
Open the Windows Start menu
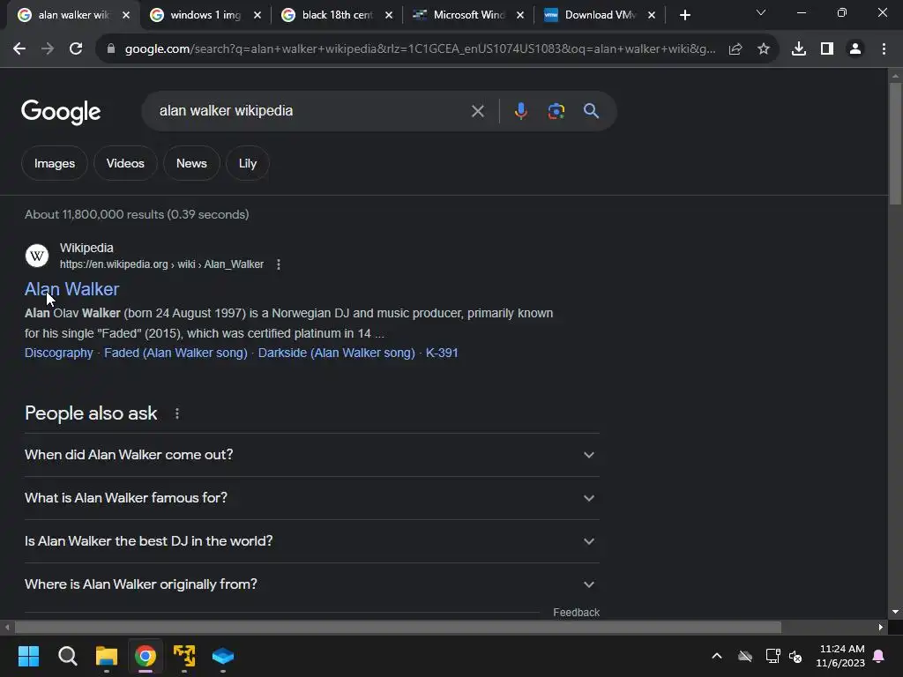(29, 656)
